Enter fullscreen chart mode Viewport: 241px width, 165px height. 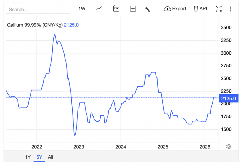click(x=219, y=9)
